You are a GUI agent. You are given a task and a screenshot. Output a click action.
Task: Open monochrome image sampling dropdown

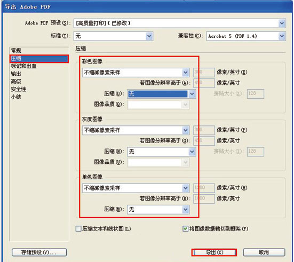[136, 188]
